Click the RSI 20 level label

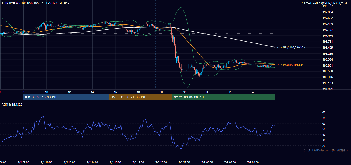click(x=324, y=146)
